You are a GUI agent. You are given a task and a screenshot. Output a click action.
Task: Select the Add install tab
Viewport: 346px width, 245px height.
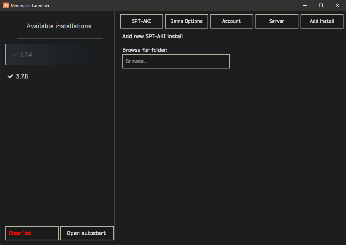click(x=322, y=21)
